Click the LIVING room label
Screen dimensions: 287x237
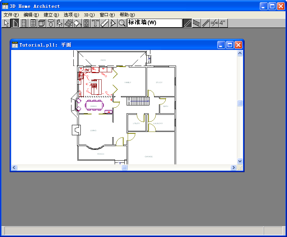93,130
